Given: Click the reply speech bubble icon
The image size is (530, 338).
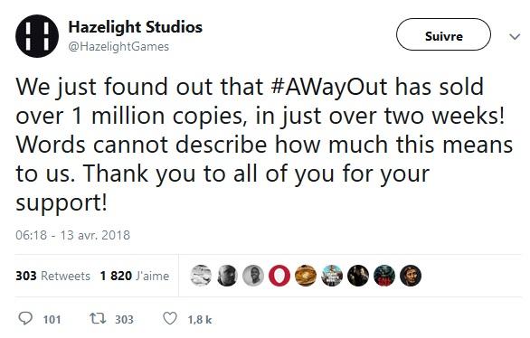Looking at the screenshot, I should [x=25, y=318].
